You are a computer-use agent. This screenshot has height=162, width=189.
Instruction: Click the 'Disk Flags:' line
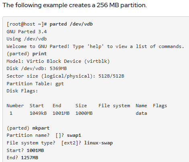pos(22,91)
